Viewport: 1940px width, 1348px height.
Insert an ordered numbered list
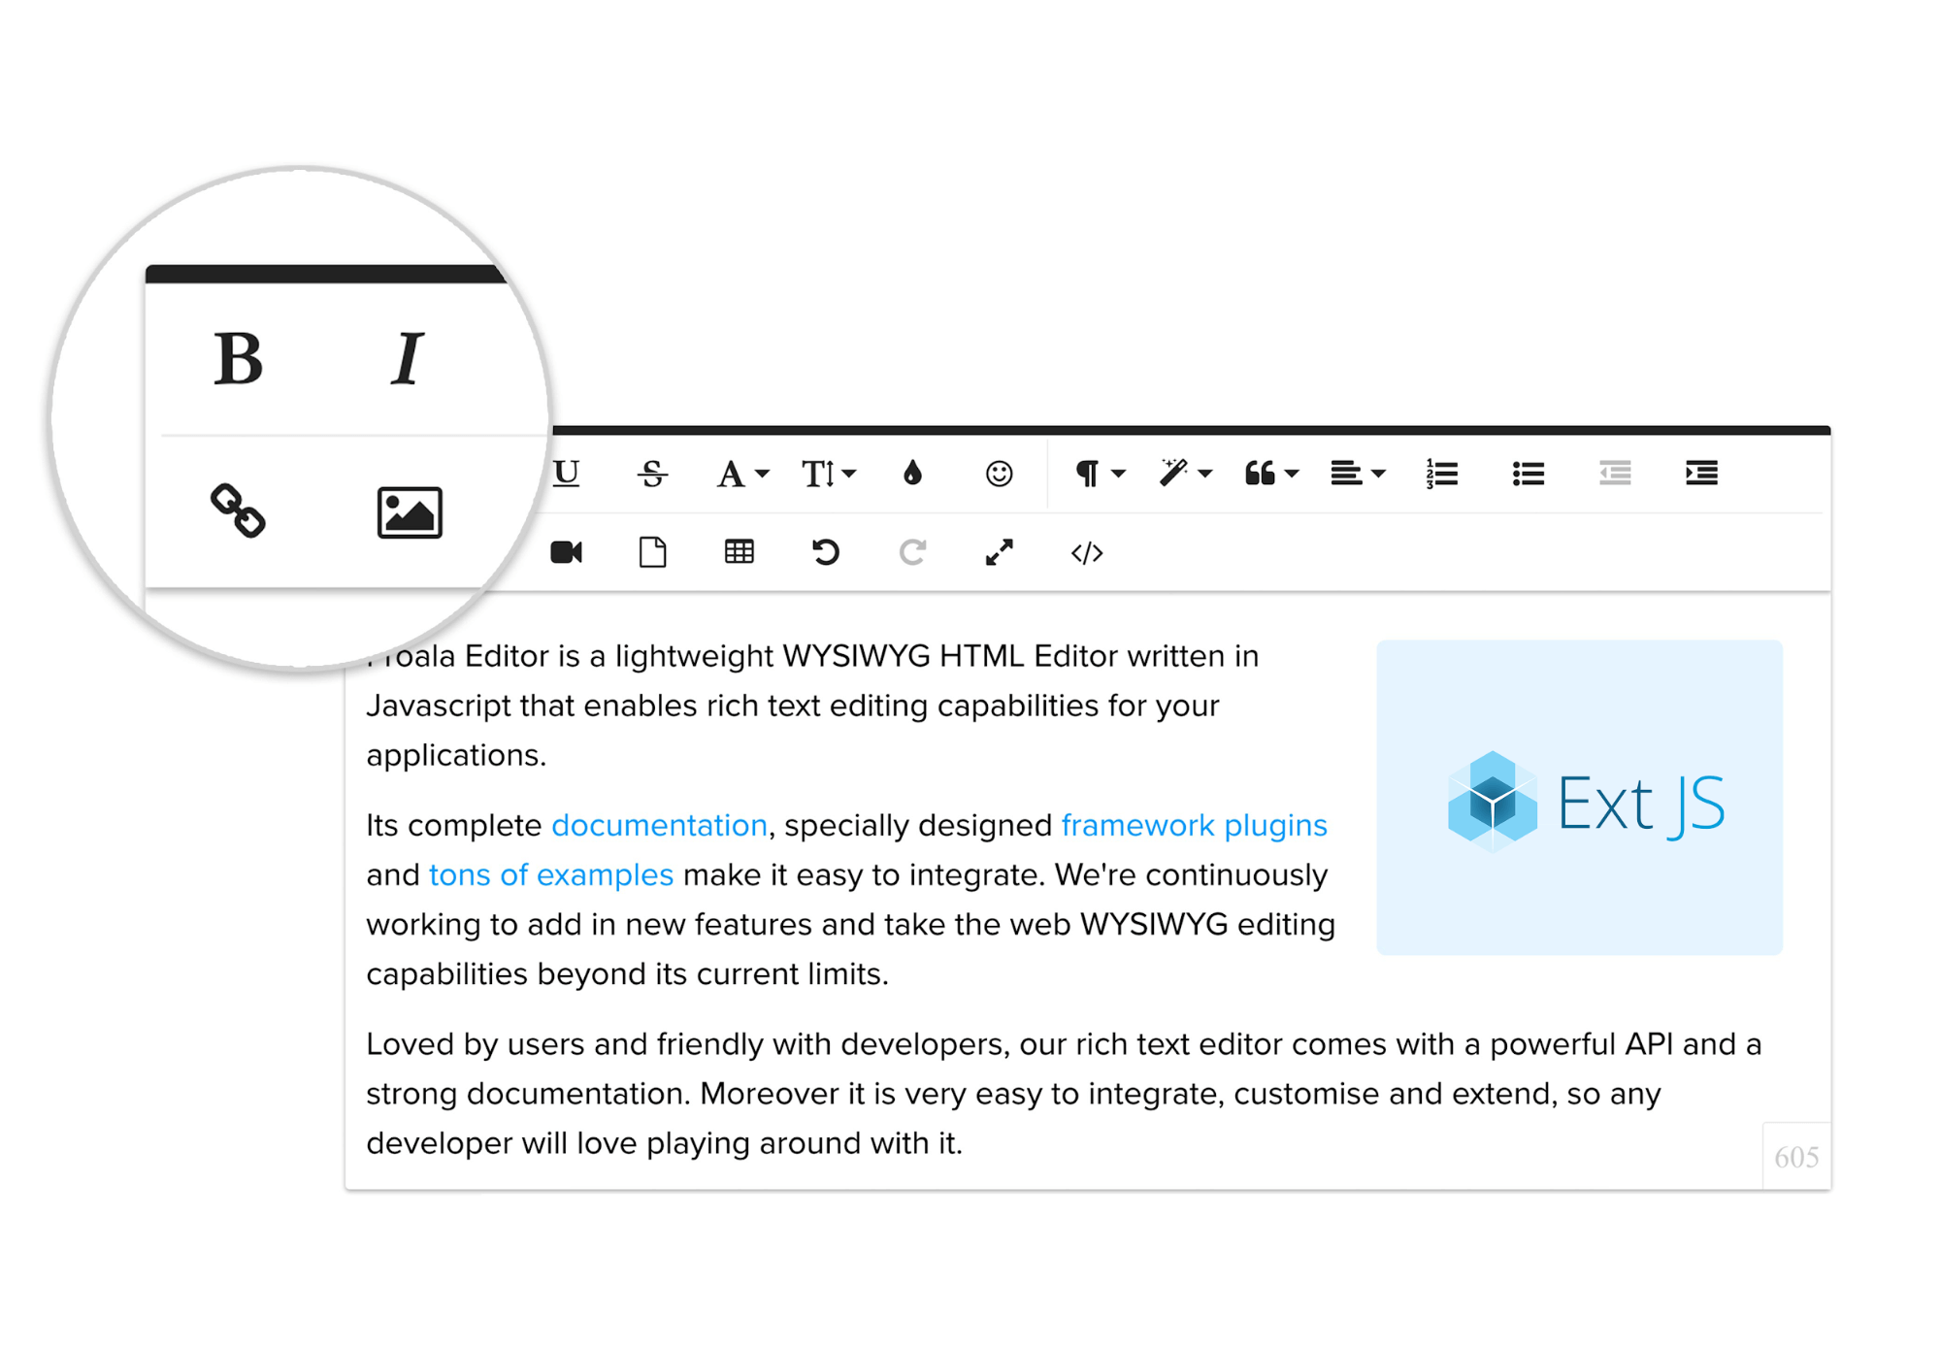[1442, 474]
